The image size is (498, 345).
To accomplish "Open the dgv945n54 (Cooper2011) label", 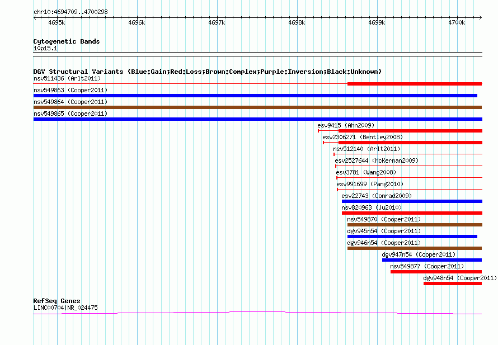I will pyautogui.click(x=384, y=231).
